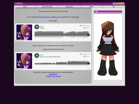This screenshot has height=104, width=139.
Task: Open the Black knife remix link
Action: 53,74
